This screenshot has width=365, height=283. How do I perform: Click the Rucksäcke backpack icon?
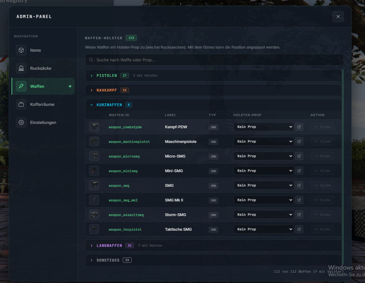coord(21,68)
